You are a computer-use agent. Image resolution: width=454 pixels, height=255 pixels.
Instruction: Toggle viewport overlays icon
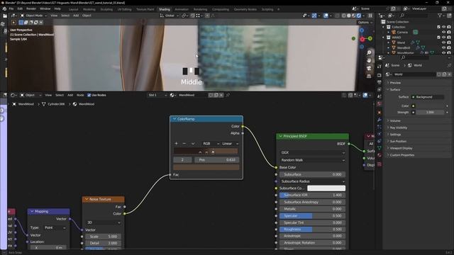[326, 16]
